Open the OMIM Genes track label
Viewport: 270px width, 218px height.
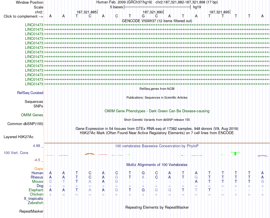click(32, 115)
